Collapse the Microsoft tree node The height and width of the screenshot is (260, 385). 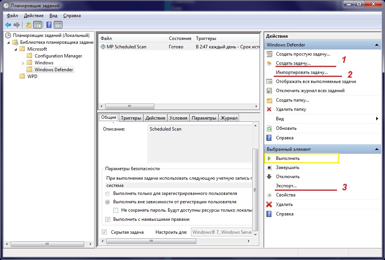[x=16, y=49]
